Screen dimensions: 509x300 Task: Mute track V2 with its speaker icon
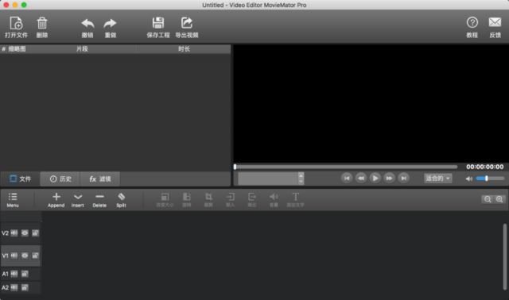point(14,233)
